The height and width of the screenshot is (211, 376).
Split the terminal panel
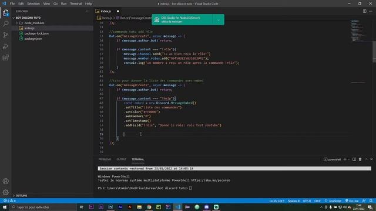coord(354,159)
